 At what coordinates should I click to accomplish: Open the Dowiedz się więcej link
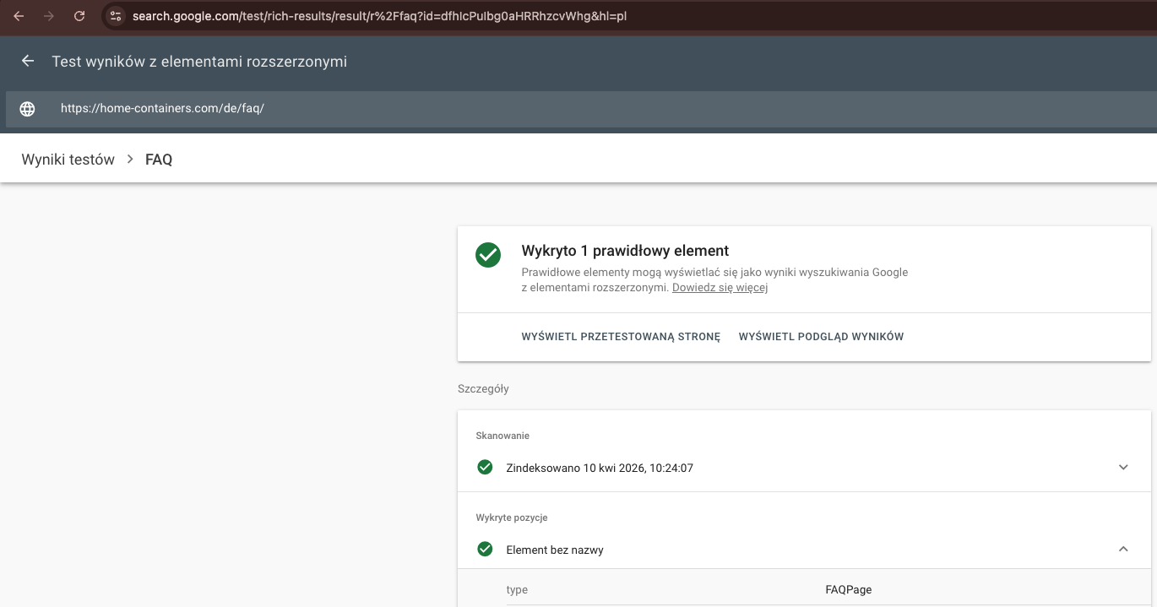point(720,288)
